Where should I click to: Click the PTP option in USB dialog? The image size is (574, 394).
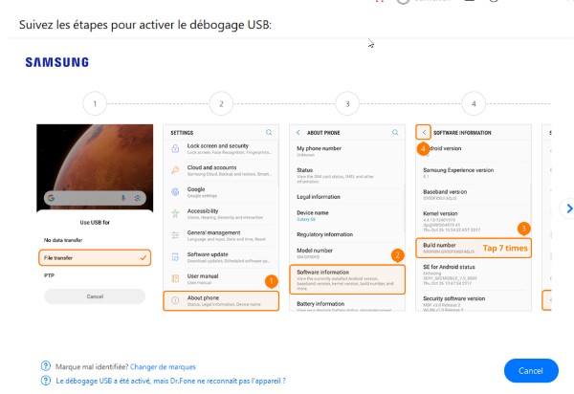49,275
